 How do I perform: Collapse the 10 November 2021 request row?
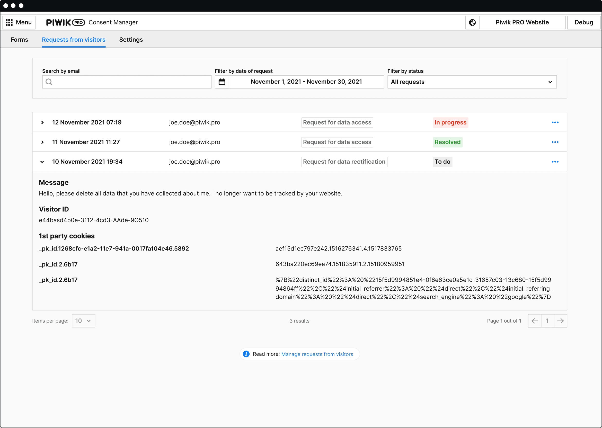point(42,162)
